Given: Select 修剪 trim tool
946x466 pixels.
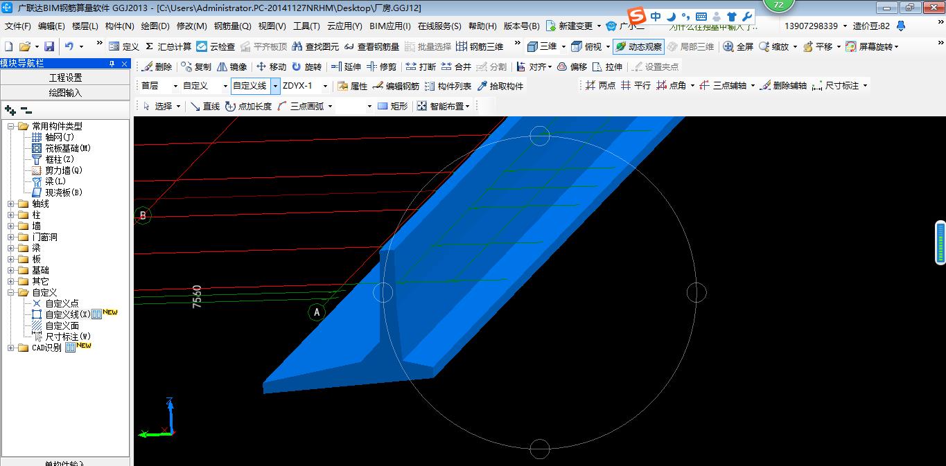Looking at the screenshot, I should click(x=382, y=66).
